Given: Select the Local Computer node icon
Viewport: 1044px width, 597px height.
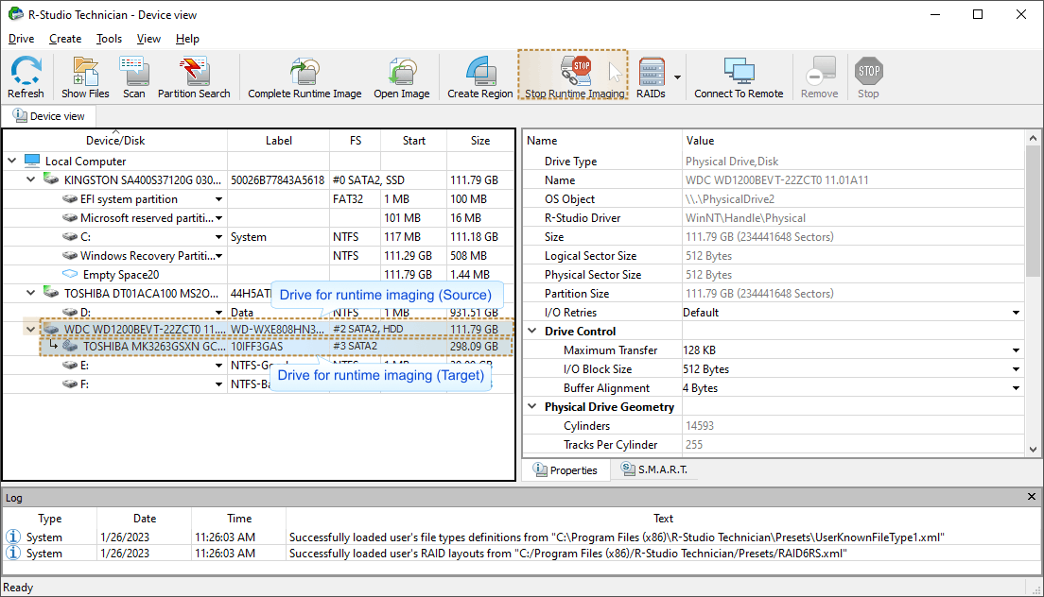Looking at the screenshot, I should [x=32, y=161].
